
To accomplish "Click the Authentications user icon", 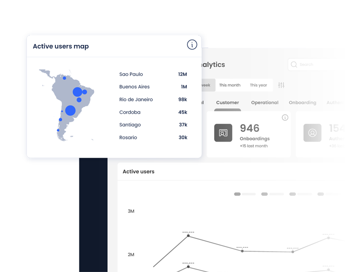I will pos(312,133).
